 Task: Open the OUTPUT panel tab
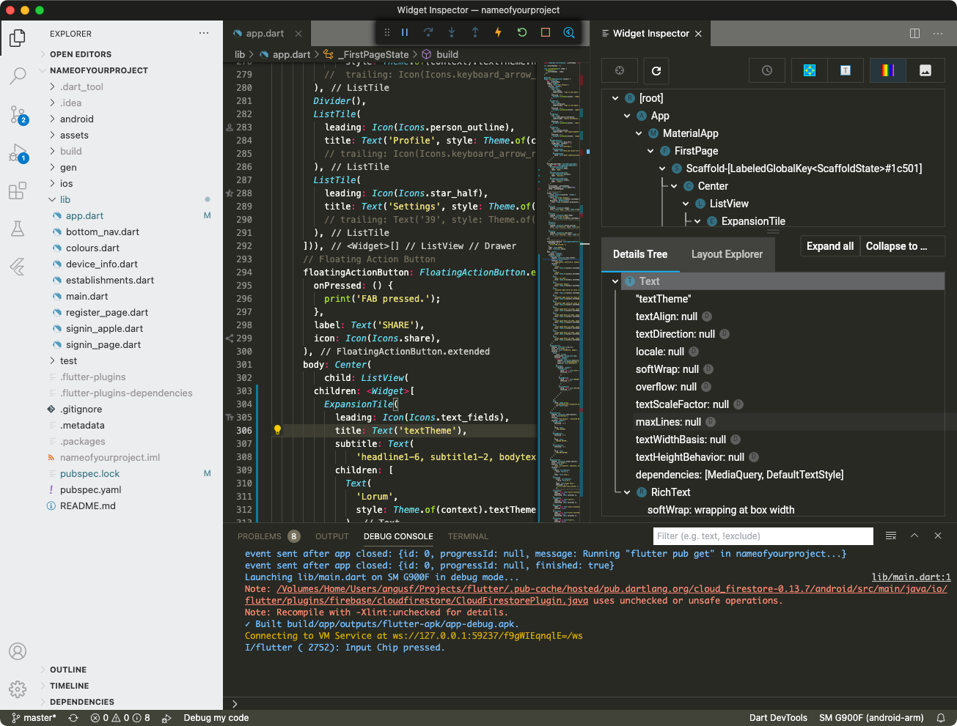[332, 536]
